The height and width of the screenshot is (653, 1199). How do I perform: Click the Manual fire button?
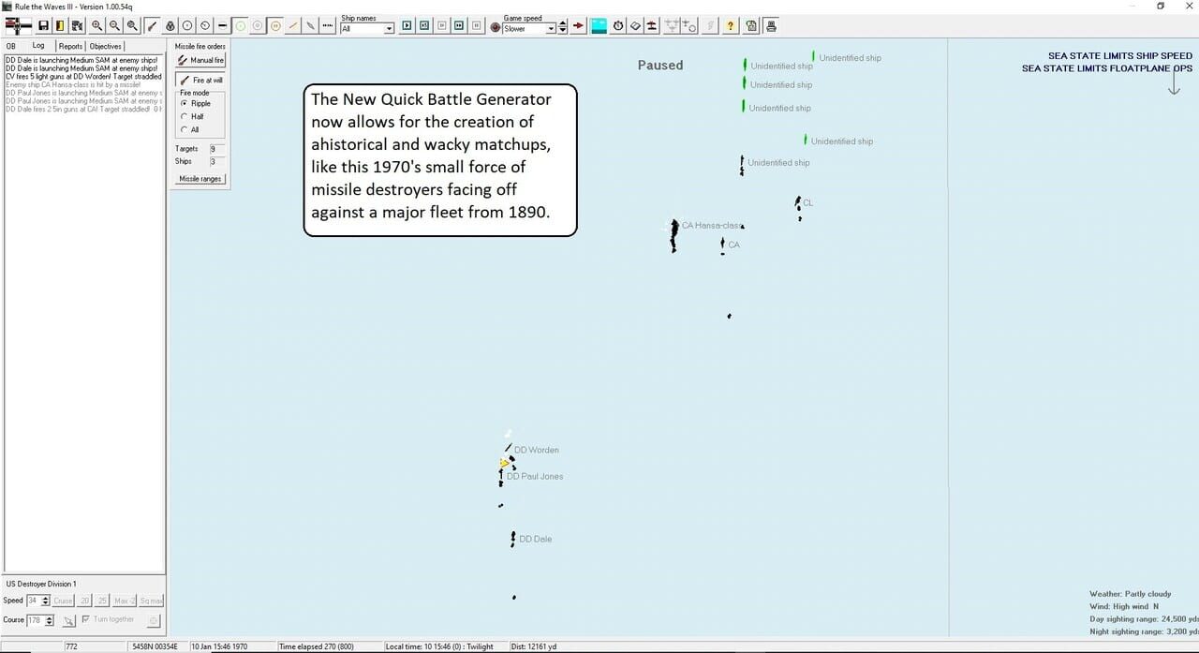(x=200, y=60)
